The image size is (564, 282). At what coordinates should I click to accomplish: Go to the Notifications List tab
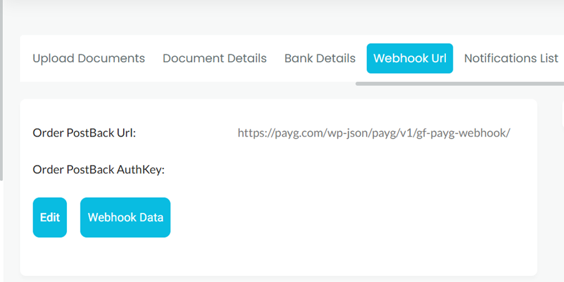pos(511,59)
